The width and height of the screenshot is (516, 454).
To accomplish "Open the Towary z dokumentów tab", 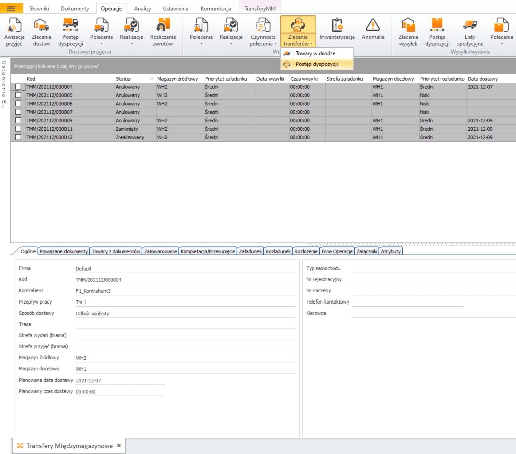I will tap(116, 251).
